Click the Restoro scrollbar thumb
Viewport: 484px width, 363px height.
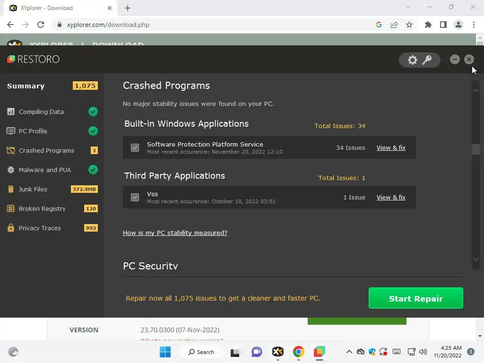click(x=475, y=149)
